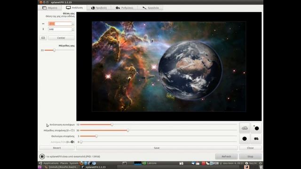Click the earth preview image
This screenshot has height=169, width=301.
(x=169, y=66)
